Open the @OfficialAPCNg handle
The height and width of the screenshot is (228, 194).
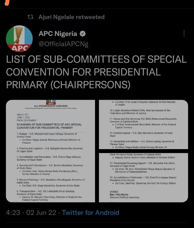click(63, 44)
